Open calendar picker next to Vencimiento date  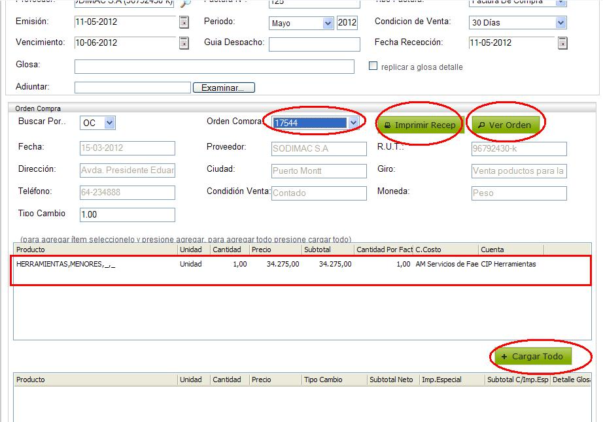point(184,43)
